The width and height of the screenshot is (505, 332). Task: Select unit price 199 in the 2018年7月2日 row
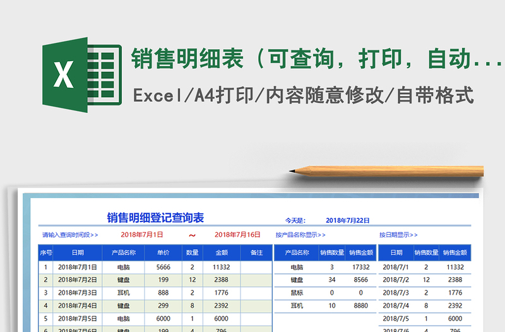(x=163, y=280)
